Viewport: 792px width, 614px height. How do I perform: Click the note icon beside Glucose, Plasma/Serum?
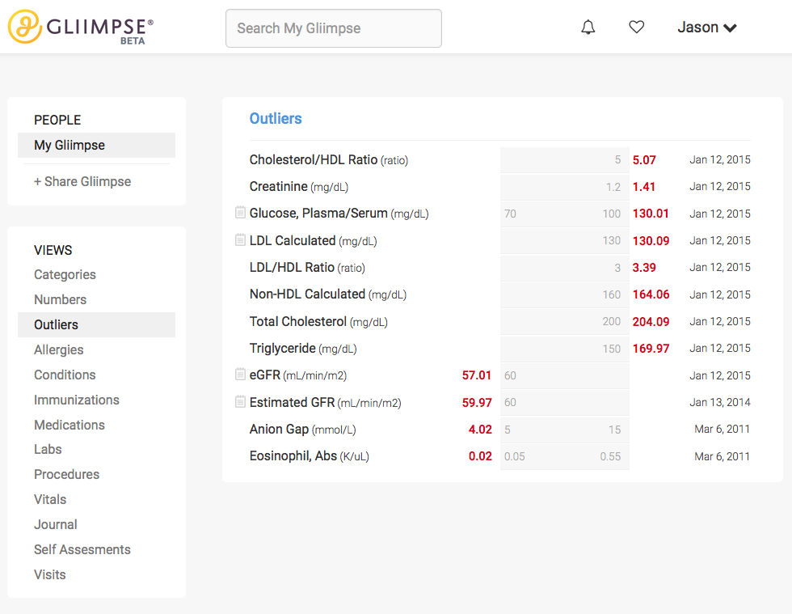pyautogui.click(x=239, y=213)
